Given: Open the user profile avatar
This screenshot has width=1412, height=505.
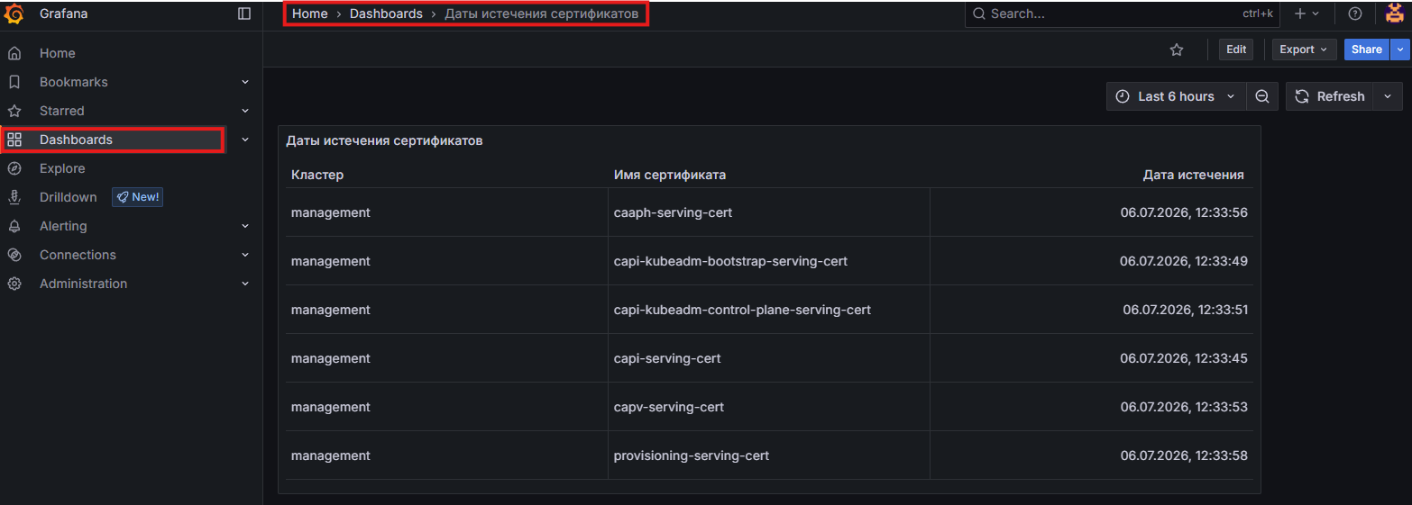Looking at the screenshot, I should pyautogui.click(x=1394, y=14).
